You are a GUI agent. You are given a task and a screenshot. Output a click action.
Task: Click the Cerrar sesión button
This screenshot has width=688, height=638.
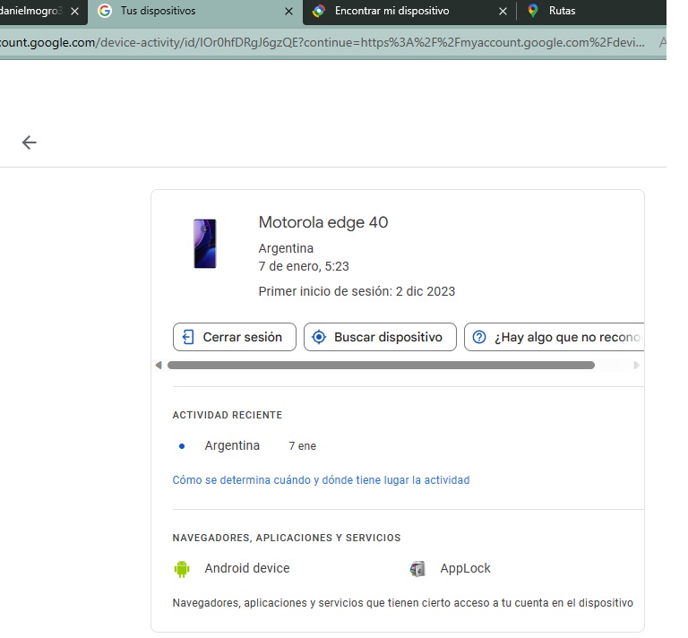tap(235, 337)
